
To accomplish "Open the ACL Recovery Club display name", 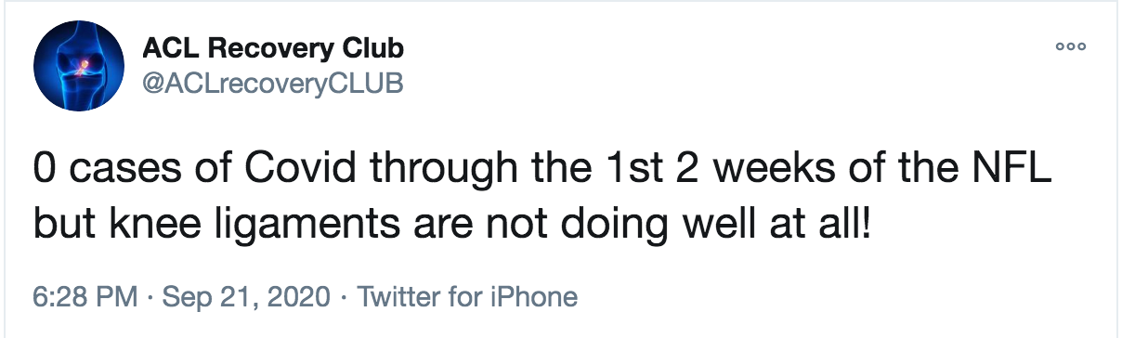I will pyautogui.click(x=273, y=48).
